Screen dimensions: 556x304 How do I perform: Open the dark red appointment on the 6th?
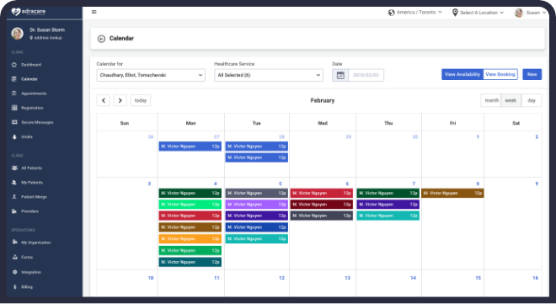click(x=322, y=205)
